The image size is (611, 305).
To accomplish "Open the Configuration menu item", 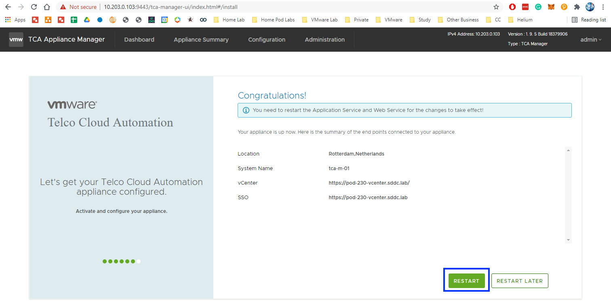I will click(x=267, y=40).
